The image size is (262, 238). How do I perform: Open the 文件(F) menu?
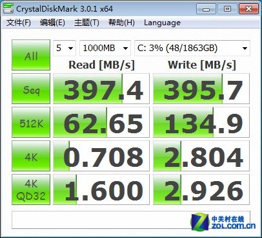coord(19,23)
